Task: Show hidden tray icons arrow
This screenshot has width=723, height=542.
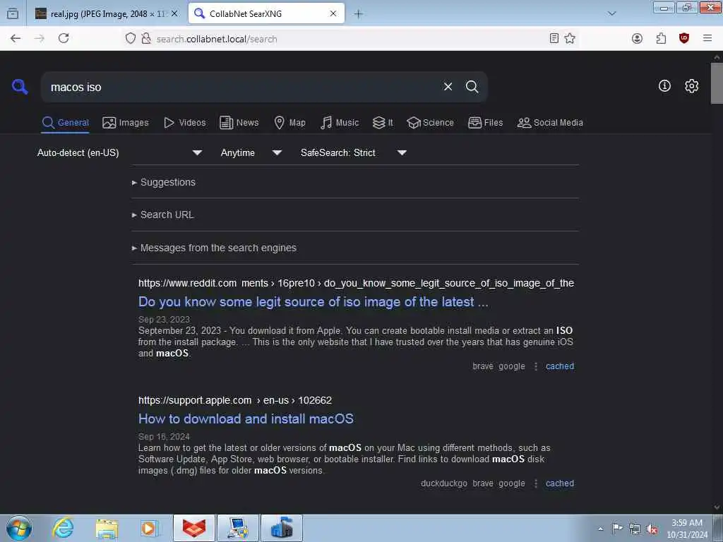Action: 600,529
